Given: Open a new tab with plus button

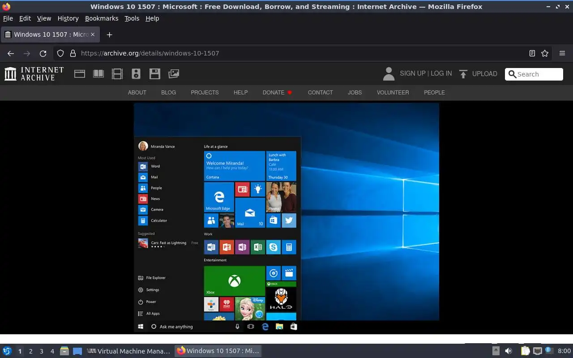Looking at the screenshot, I should pos(109,34).
